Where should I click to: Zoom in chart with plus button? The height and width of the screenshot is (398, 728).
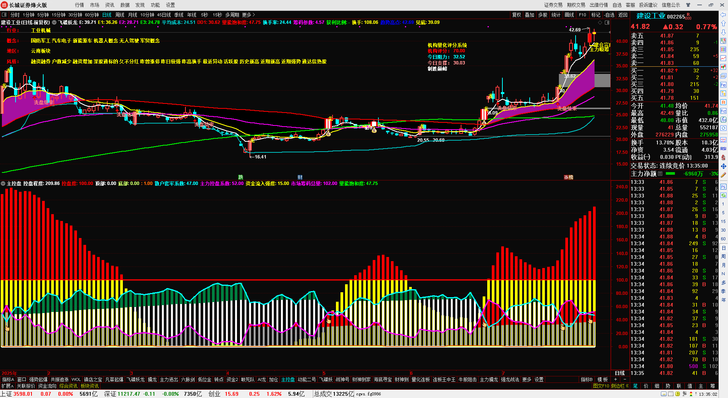point(616,379)
